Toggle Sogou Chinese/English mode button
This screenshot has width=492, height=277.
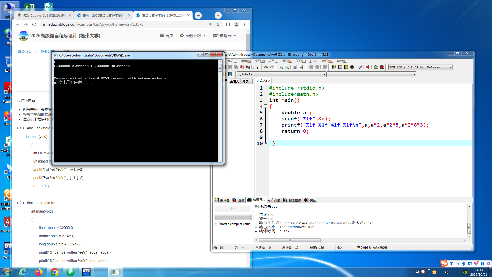451,264
